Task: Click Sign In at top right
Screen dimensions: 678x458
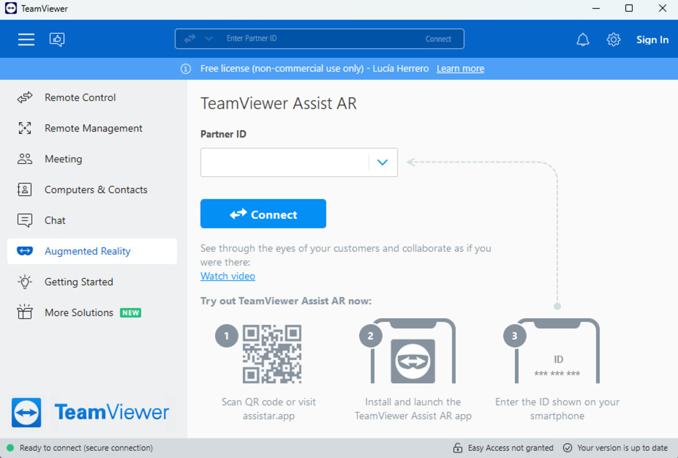Action: tap(652, 40)
